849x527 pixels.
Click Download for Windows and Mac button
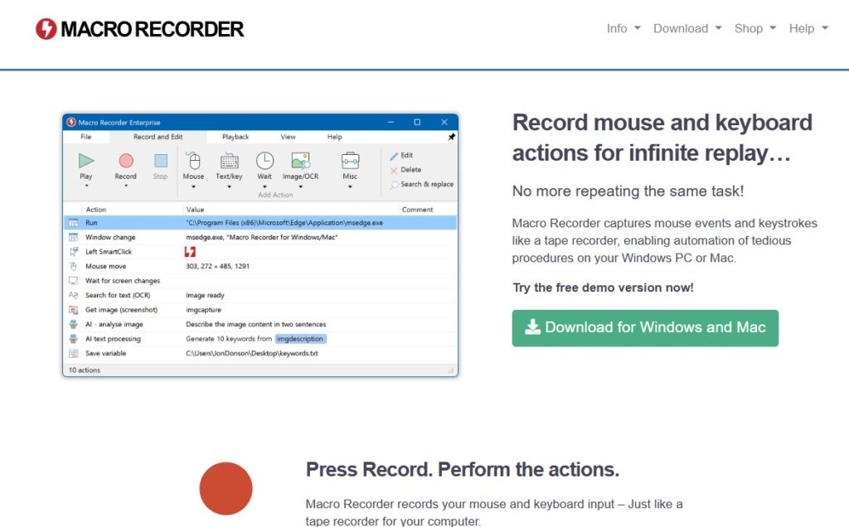coord(645,327)
